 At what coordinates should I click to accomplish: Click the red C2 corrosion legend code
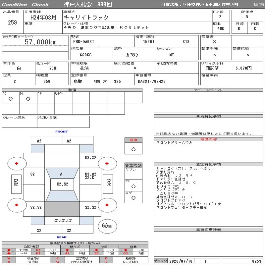coord(126,253)
